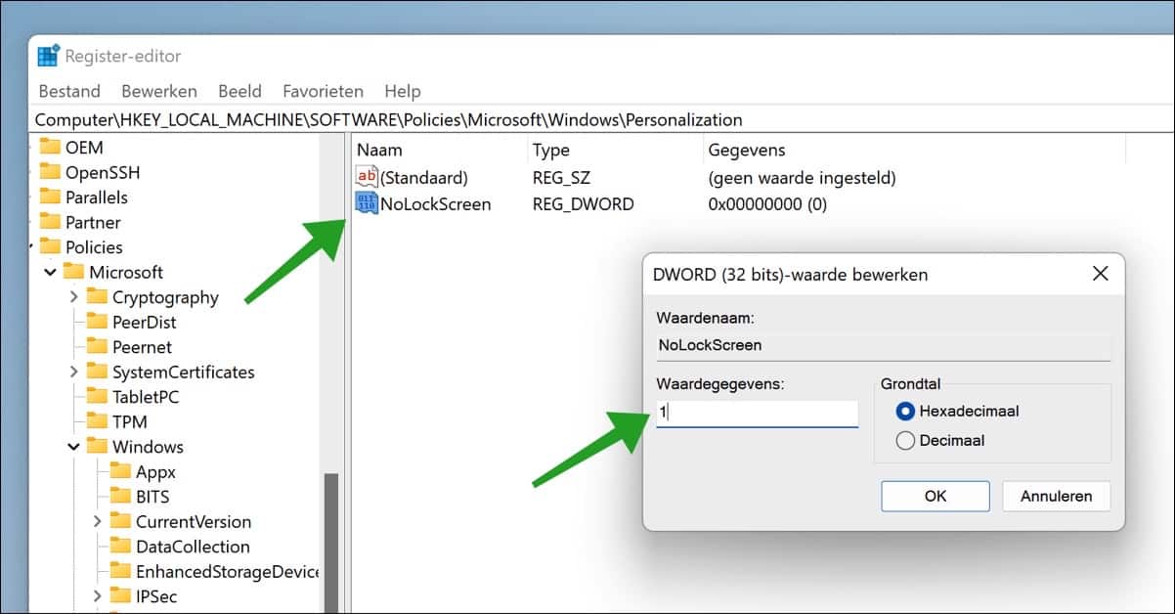Click the IPSec folder icon

(x=120, y=596)
